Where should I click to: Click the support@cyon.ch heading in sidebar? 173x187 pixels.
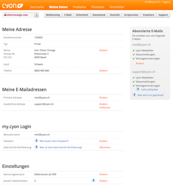pyautogui.click(x=144, y=72)
